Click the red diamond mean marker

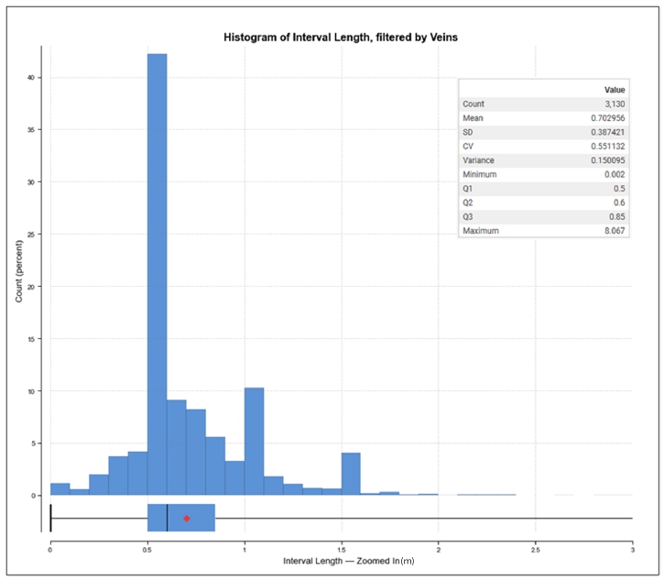click(187, 519)
